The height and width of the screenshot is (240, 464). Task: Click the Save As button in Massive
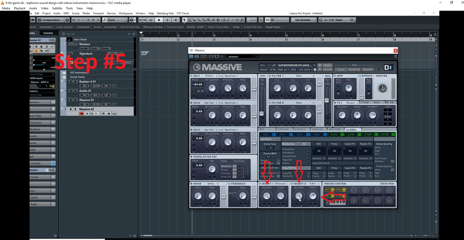[327, 69]
